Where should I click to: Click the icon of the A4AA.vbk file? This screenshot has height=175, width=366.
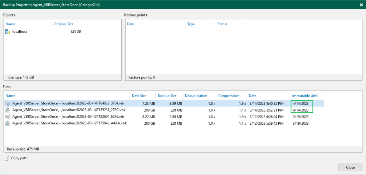8,123
